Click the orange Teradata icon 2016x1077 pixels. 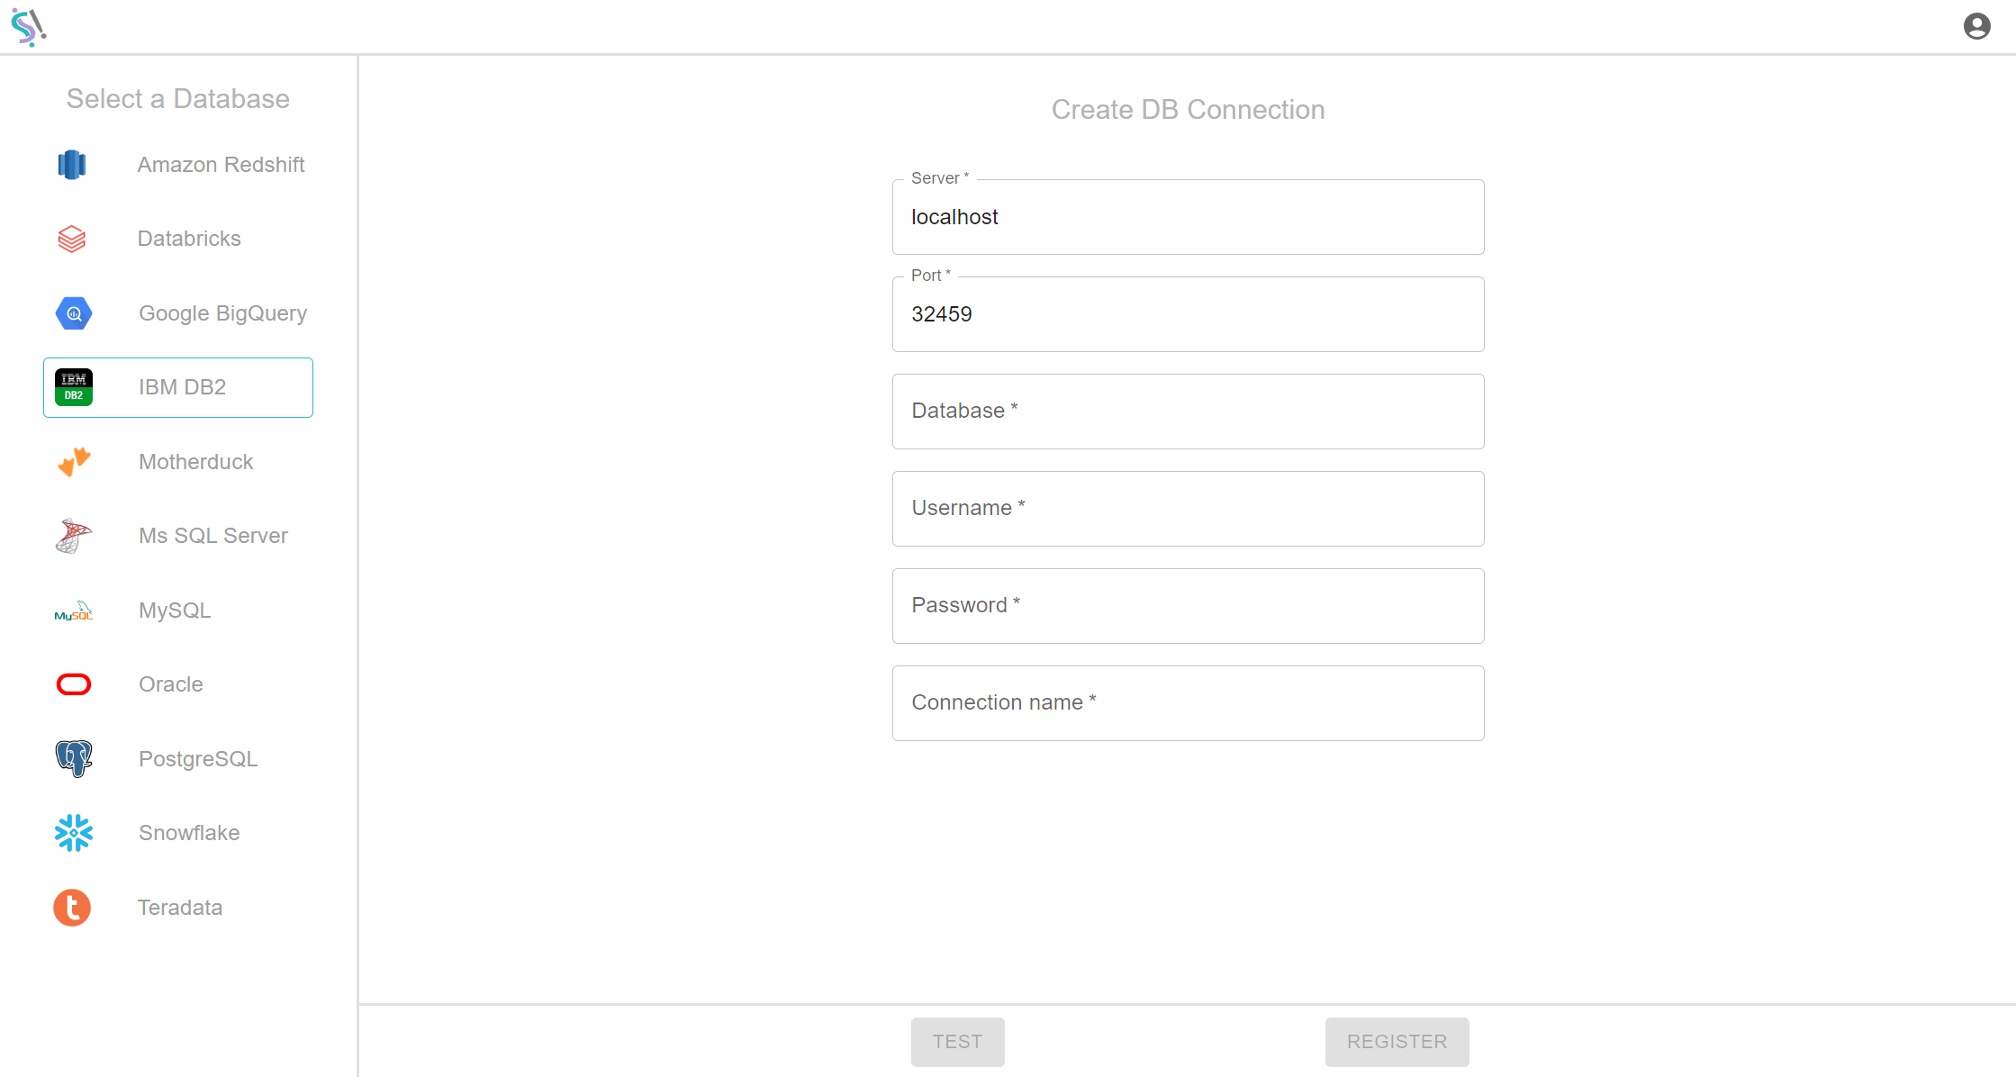[x=72, y=908]
